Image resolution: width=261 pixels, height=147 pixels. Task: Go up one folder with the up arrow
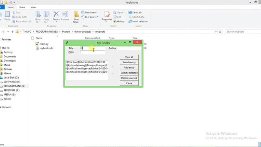[13, 32]
